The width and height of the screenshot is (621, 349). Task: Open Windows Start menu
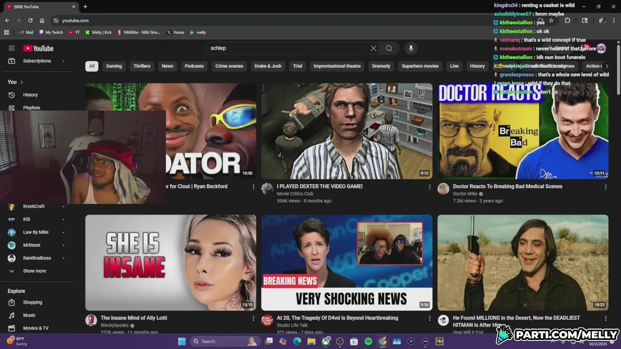tap(182, 341)
